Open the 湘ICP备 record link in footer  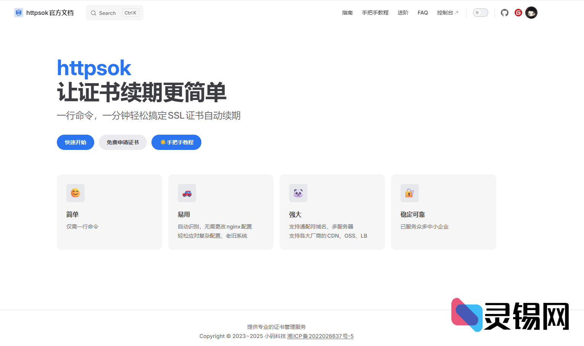click(x=320, y=336)
